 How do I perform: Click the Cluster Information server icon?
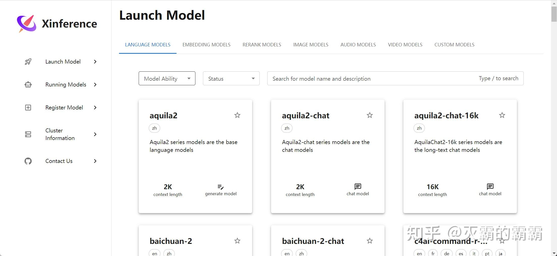(x=28, y=134)
